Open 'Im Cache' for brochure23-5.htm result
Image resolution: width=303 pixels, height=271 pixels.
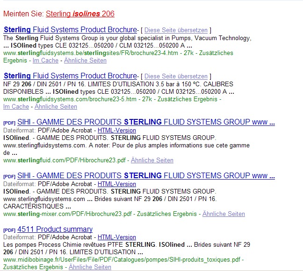[x=16, y=107]
